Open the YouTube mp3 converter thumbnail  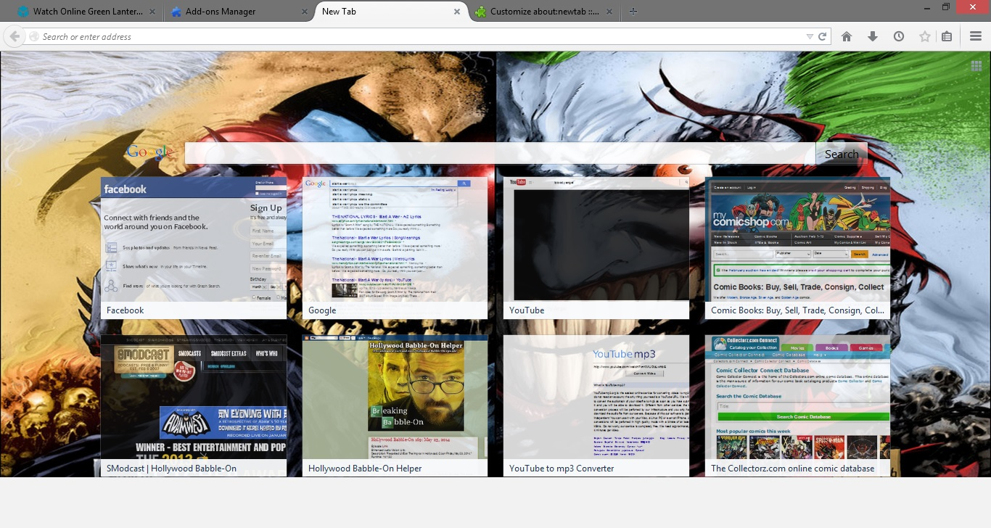pyautogui.click(x=596, y=397)
